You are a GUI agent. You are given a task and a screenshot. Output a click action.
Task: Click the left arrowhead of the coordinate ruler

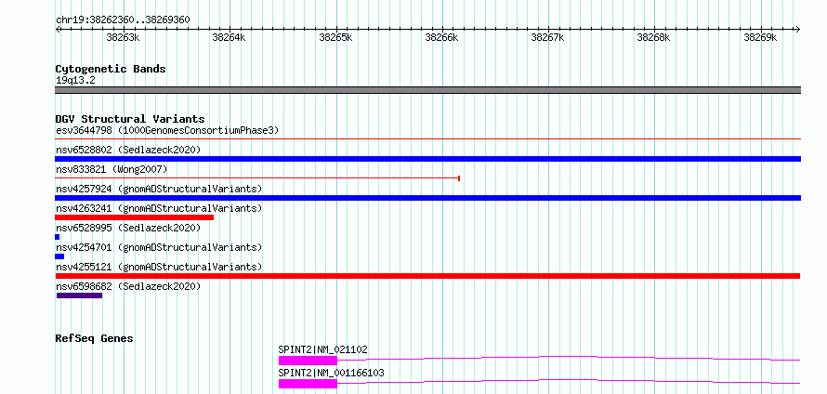(58, 29)
